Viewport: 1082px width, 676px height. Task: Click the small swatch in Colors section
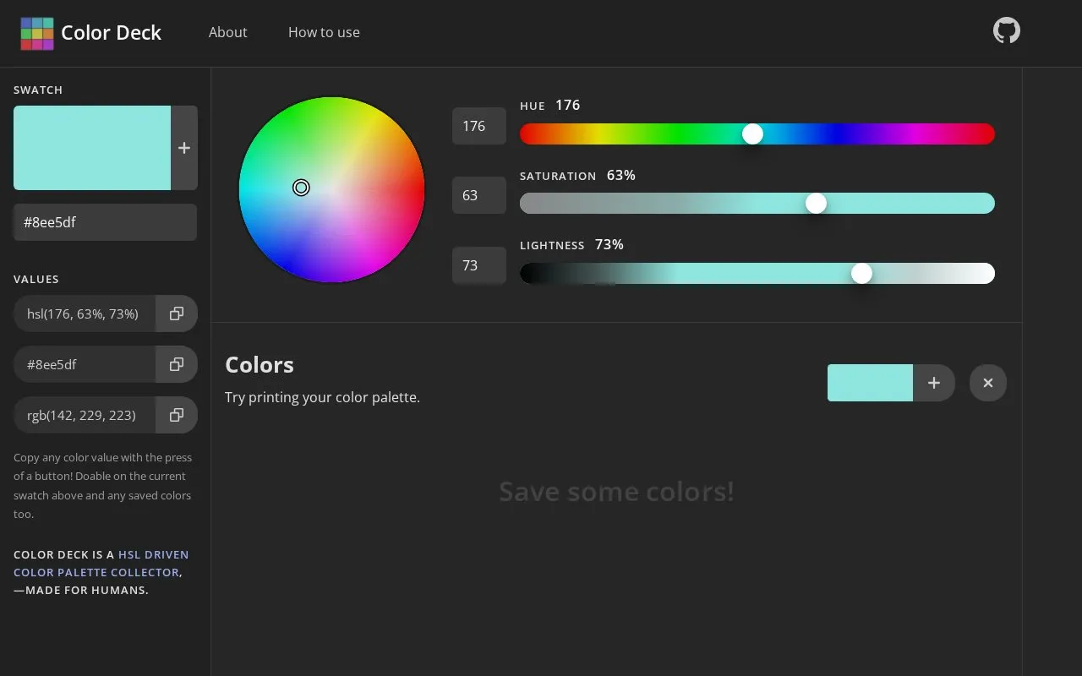pos(870,383)
